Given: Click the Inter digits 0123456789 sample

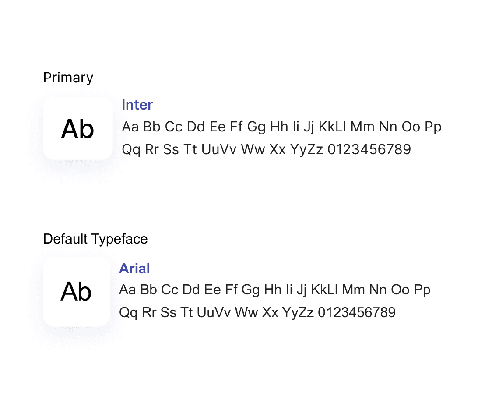Looking at the screenshot, I should 369,149.
